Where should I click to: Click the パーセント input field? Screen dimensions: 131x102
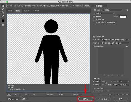click(x=124, y=81)
